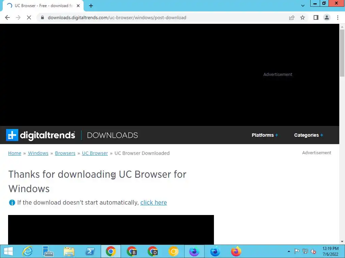Open orange Firefox taskbar icon
This screenshot has height=258, width=345.
point(236,251)
